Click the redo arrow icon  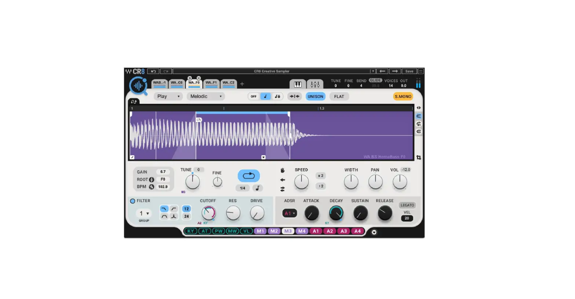pyautogui.click(x=166, y=71)
